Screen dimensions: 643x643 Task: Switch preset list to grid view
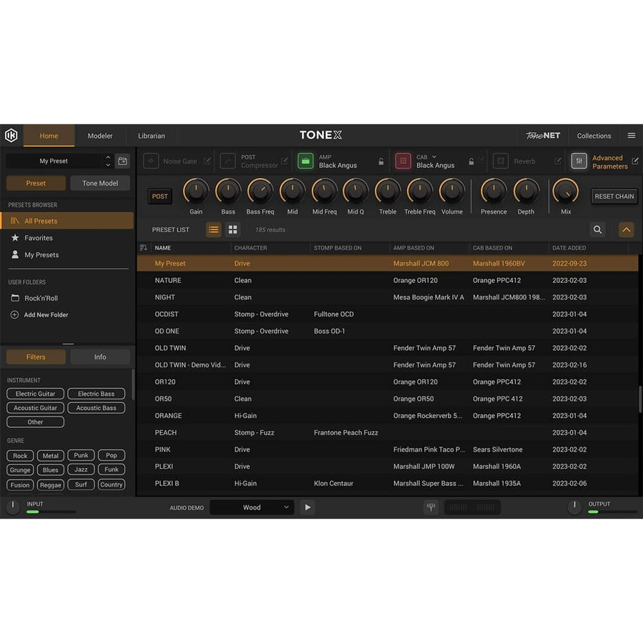232,229
